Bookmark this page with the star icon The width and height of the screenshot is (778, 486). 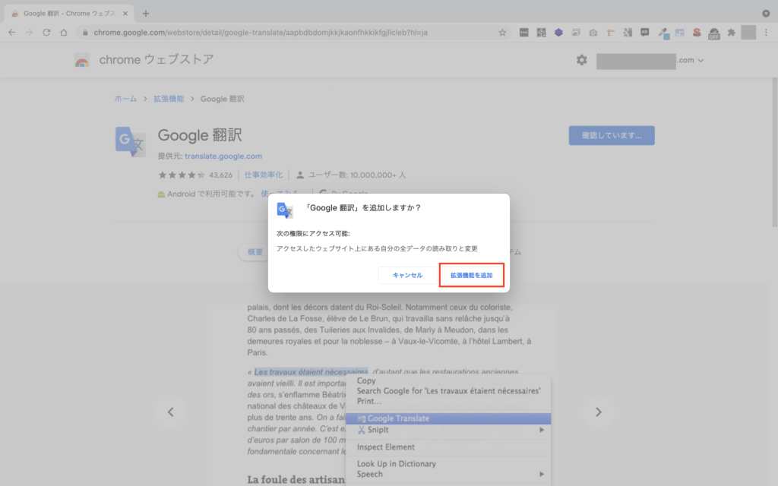click(502, 33)
